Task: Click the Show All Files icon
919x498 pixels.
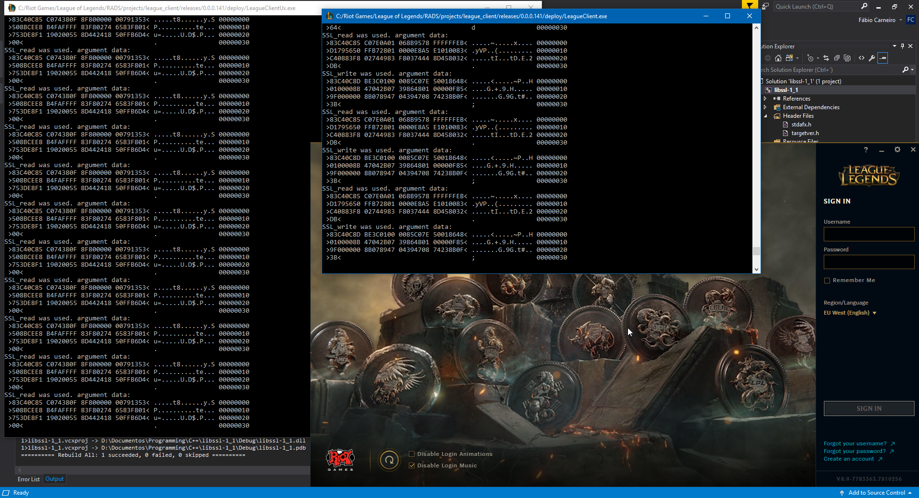Action: [x=847, y=58]
